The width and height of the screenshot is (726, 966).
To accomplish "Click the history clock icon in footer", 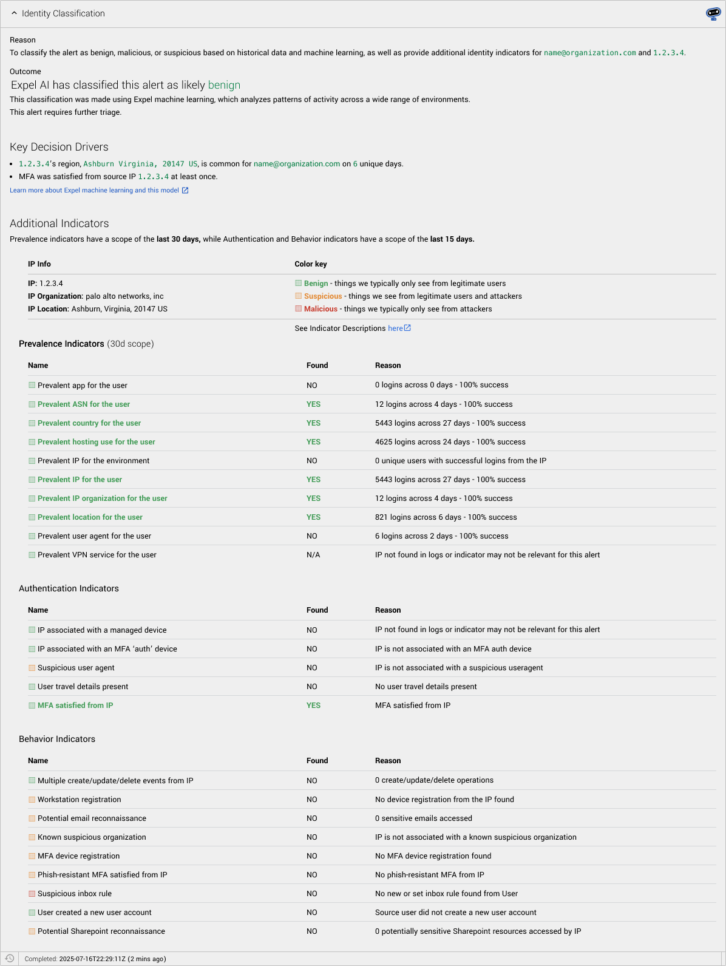I will (x=10, y=959).
